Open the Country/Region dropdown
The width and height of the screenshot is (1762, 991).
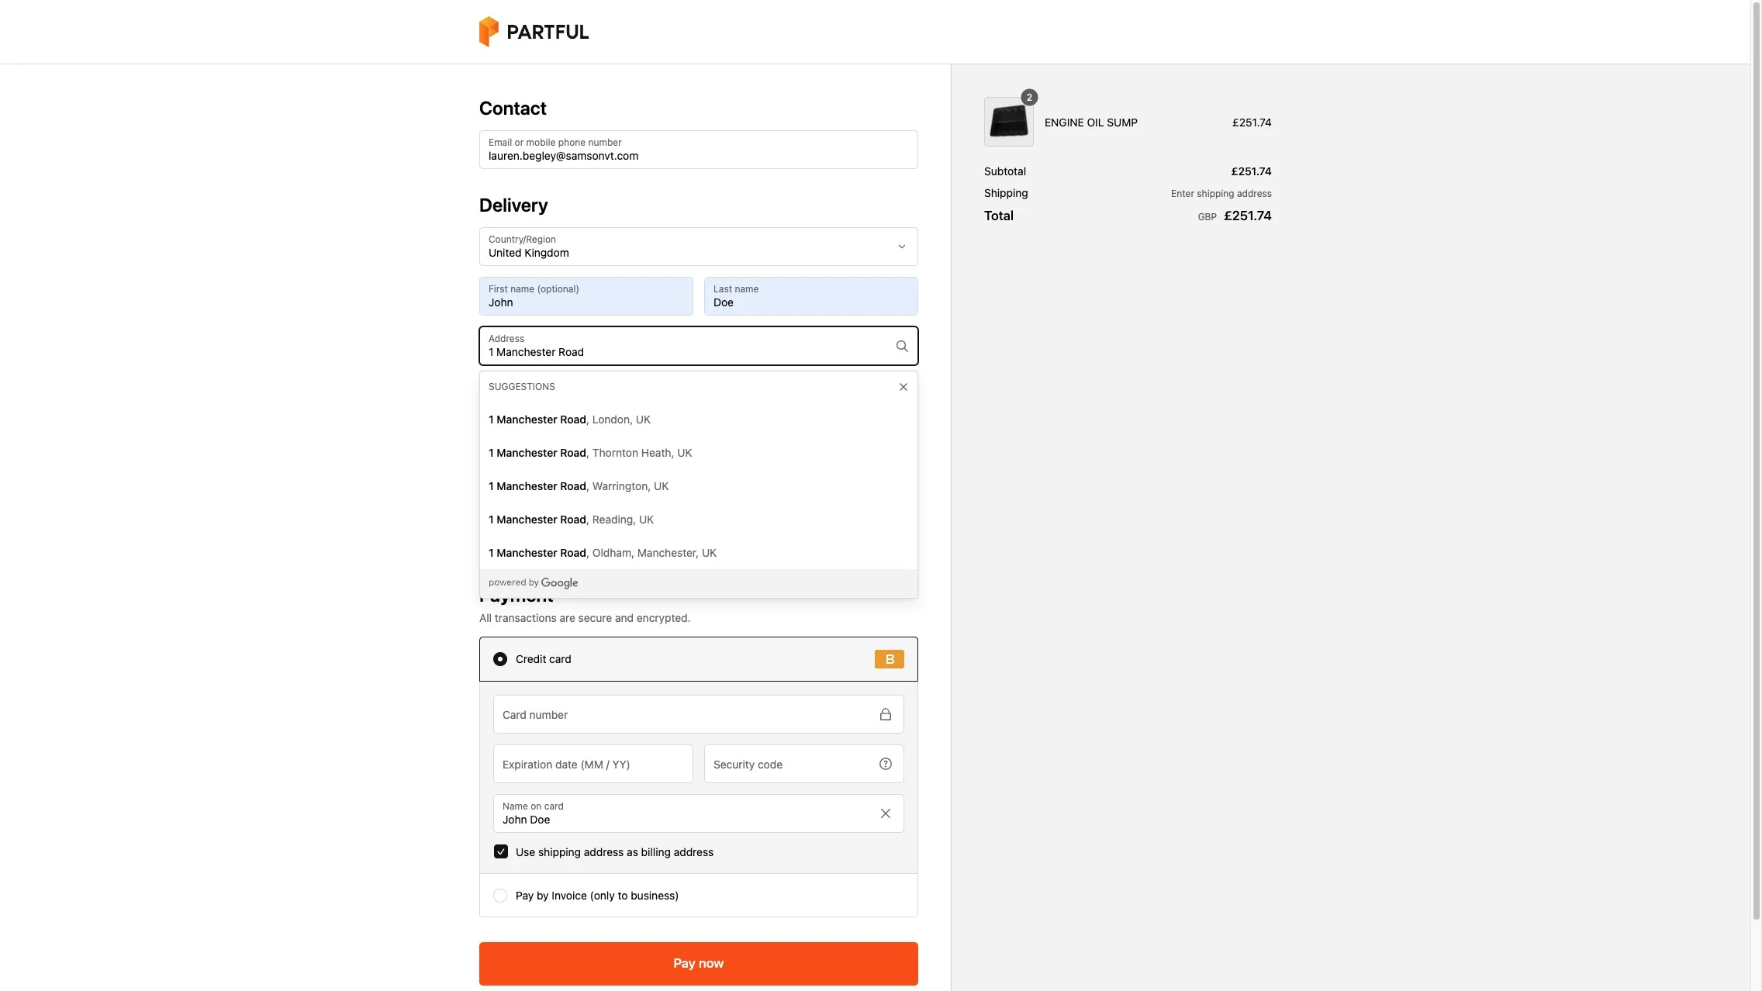point(698,247)
